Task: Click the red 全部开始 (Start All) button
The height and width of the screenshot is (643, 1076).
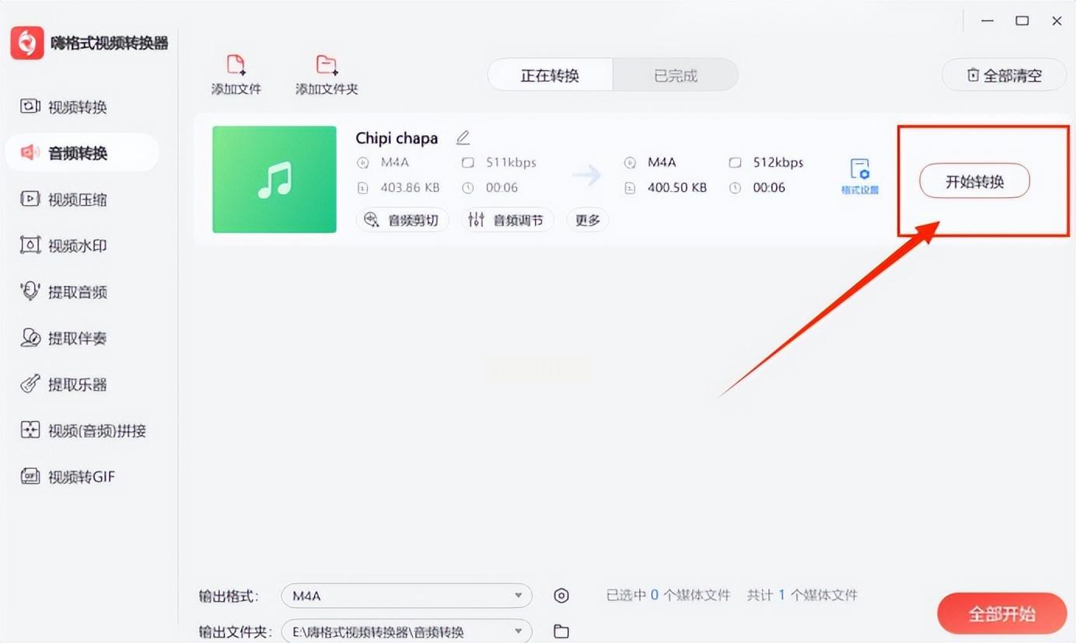Action: (1001, 613)
